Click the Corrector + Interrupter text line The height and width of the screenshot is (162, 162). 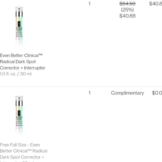point(23,68)
